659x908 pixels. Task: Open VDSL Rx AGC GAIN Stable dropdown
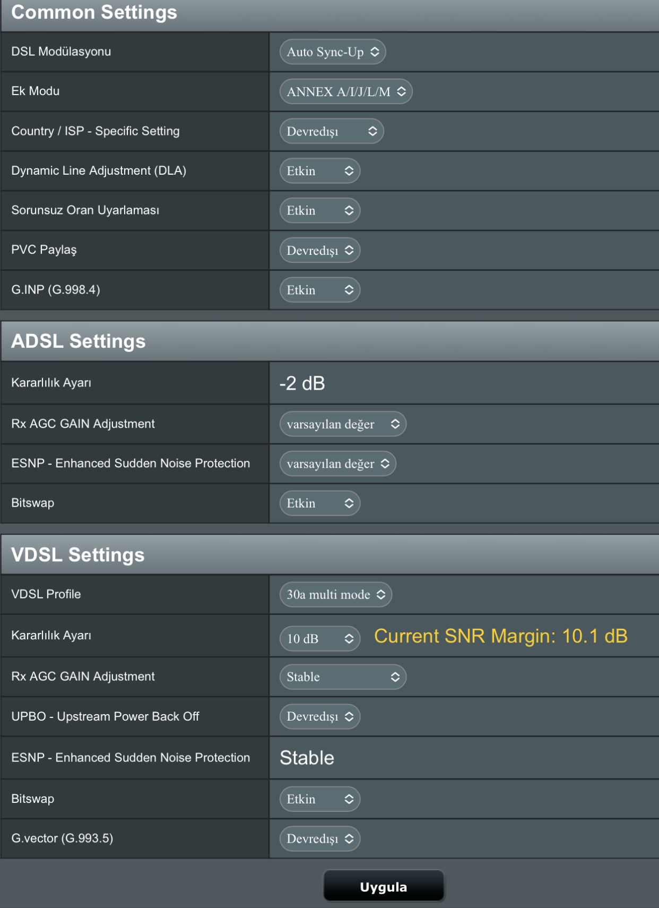[343, 677]
